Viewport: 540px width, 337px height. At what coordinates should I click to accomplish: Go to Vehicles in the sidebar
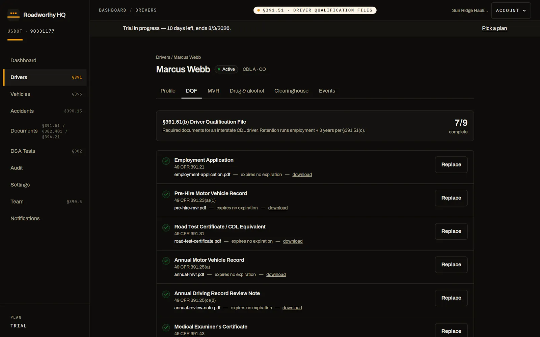(45, 94)
